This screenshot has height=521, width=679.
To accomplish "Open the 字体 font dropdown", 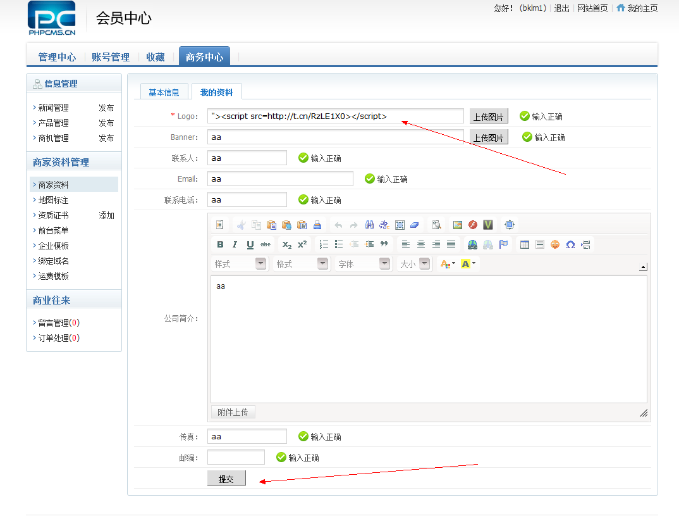I will coord(364,264).
